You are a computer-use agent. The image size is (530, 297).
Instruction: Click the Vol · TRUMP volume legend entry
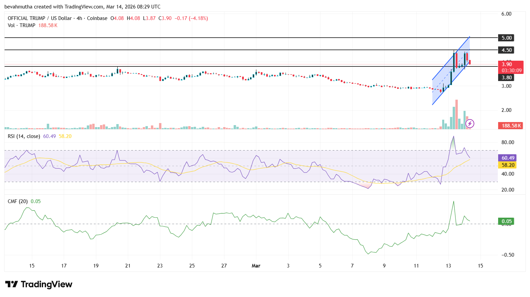tap(22, 25)
